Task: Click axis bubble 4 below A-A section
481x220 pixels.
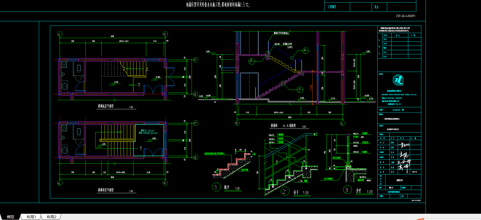Action: pyautogui.click(x=342, y=123)
